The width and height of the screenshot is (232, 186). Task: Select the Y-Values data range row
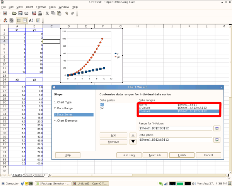pyautogui.click(x=179, y=111)
